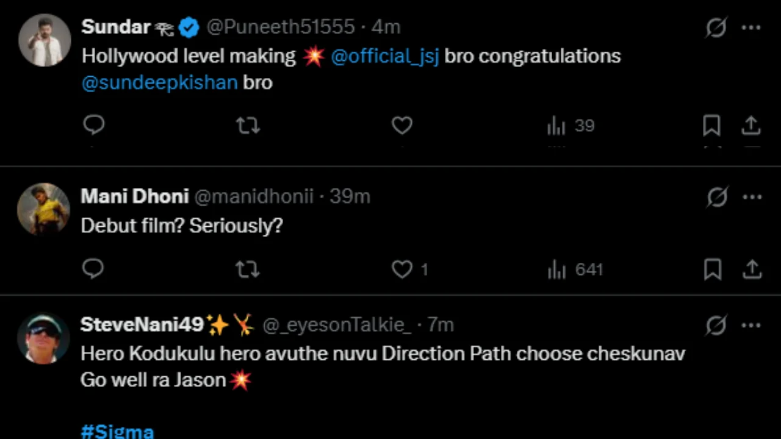Viewport: 781px width, 439px height.
Task: Open @official_jsj's mentioned profile
Action: [x=385, y=55]
